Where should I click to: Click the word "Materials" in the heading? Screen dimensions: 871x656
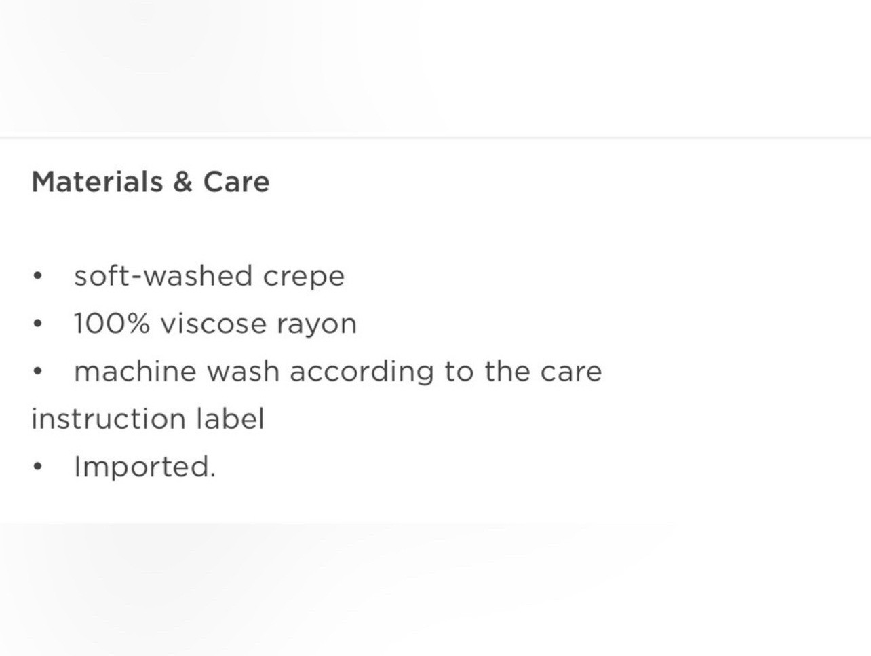(x=97, y=182)
